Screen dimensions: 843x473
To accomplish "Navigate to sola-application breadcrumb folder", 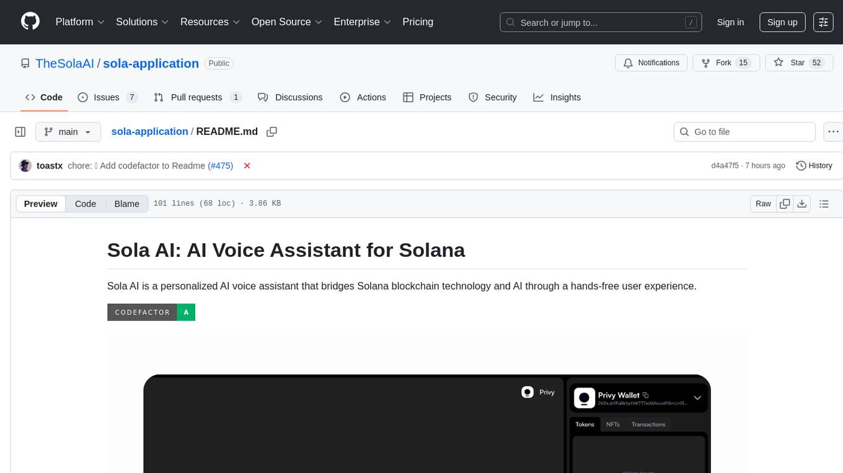I will click(149, 131).
